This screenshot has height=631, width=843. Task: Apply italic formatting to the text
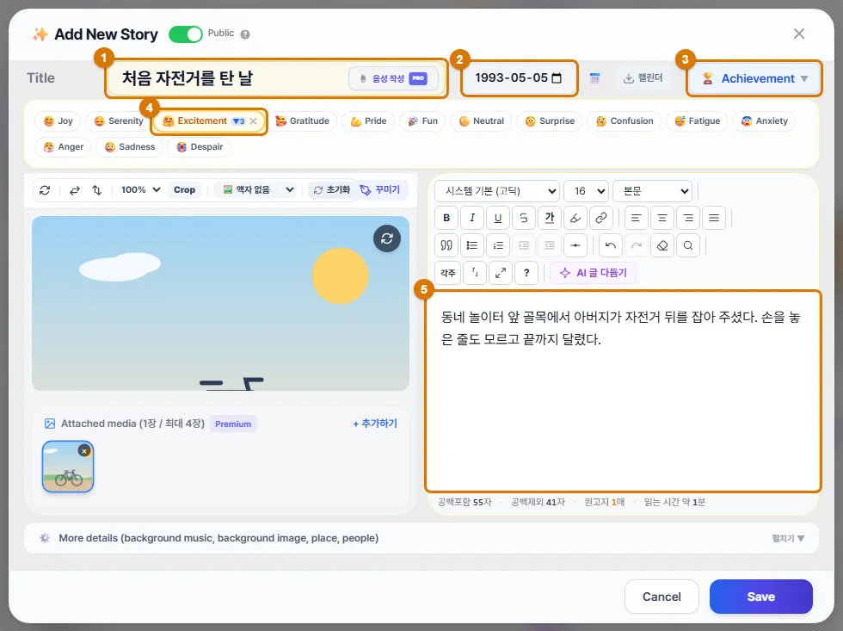click(x=472, y=218)
